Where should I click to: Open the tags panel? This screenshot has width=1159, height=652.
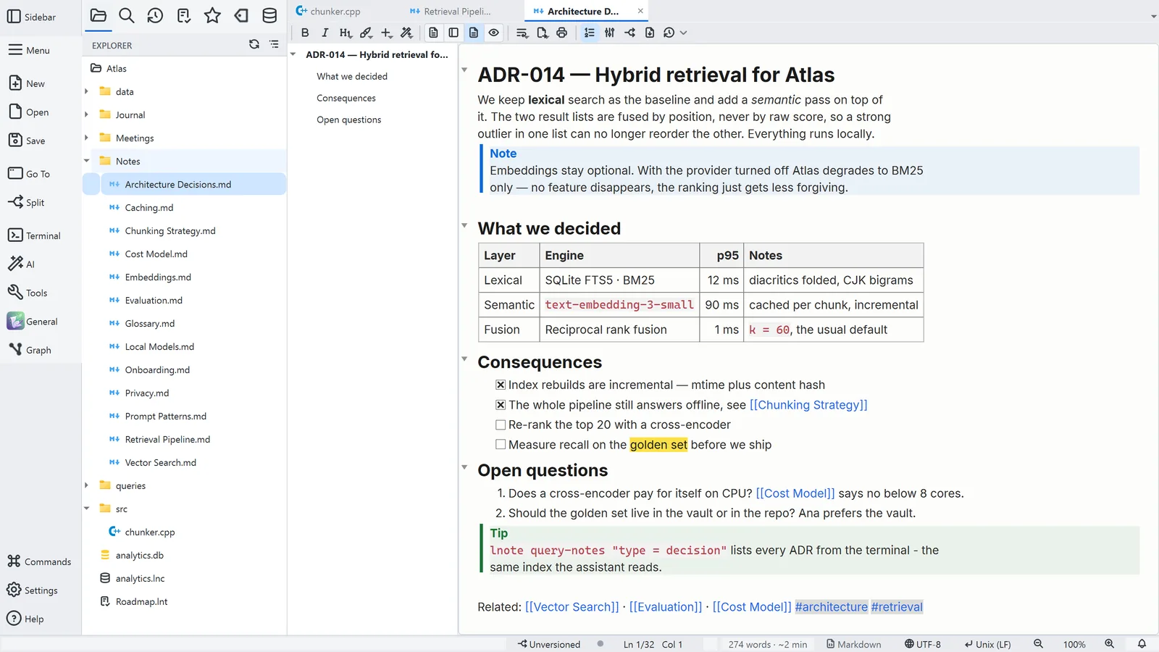241,15
